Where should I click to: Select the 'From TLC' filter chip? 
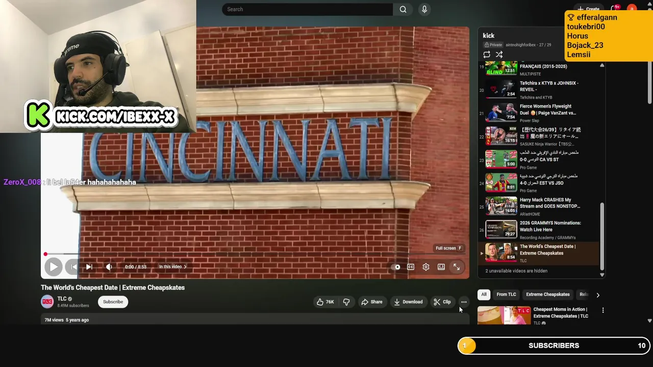(x=506, y=294)
